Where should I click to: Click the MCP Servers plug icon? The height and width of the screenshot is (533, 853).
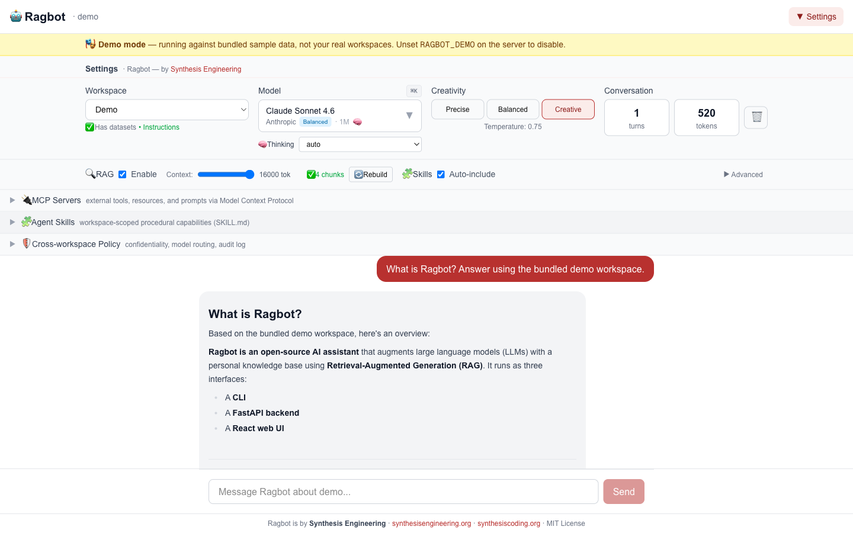[x=27, y=200]
